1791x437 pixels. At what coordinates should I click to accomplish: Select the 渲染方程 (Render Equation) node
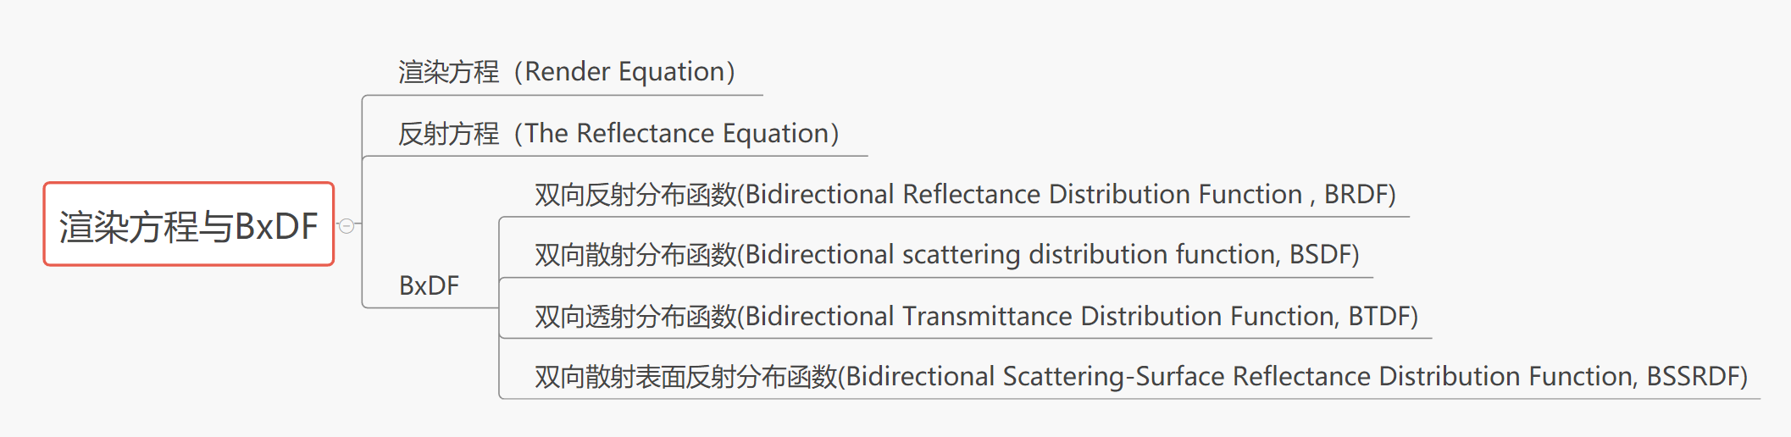[x=566, y=72]
